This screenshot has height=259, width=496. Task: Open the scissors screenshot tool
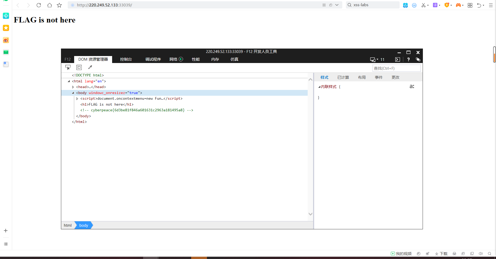[x=423, y=5]
